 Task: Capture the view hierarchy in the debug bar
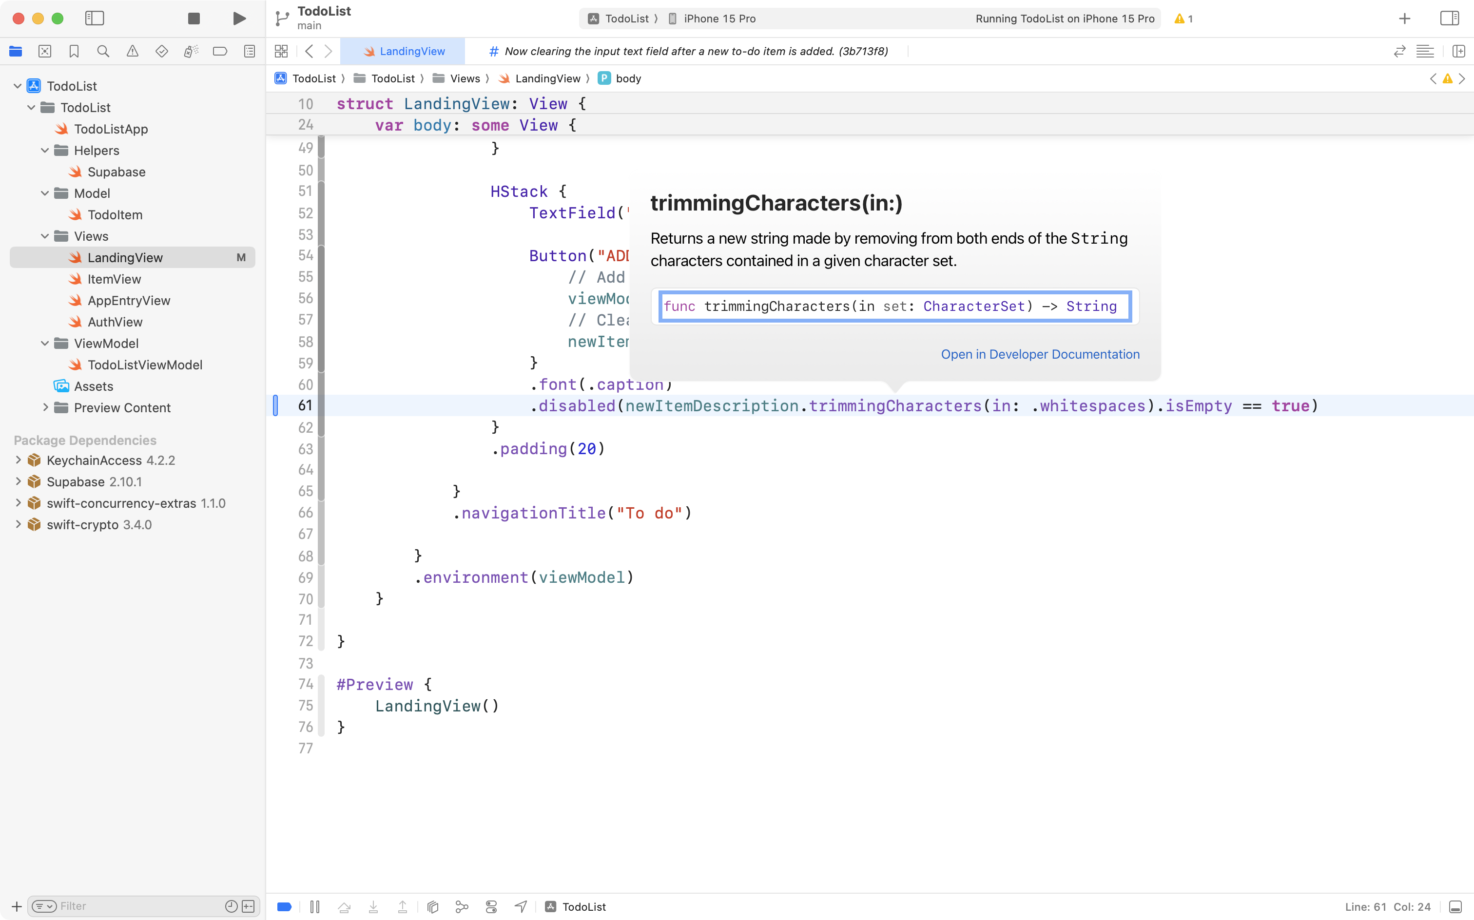pos(432,906)
